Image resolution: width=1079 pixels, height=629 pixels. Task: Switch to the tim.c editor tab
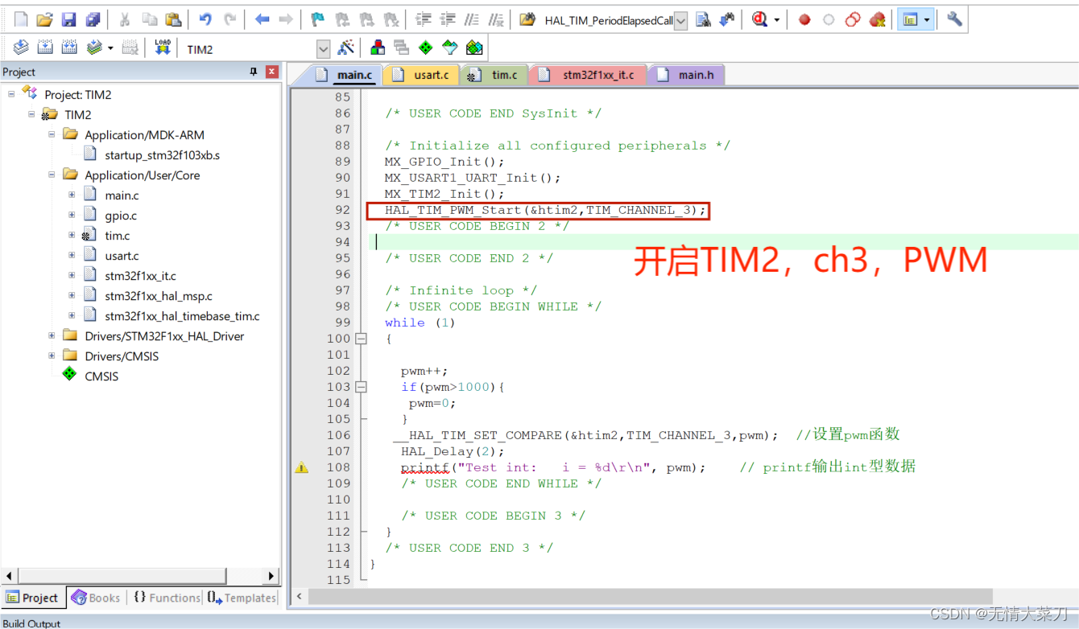point(494,75)
